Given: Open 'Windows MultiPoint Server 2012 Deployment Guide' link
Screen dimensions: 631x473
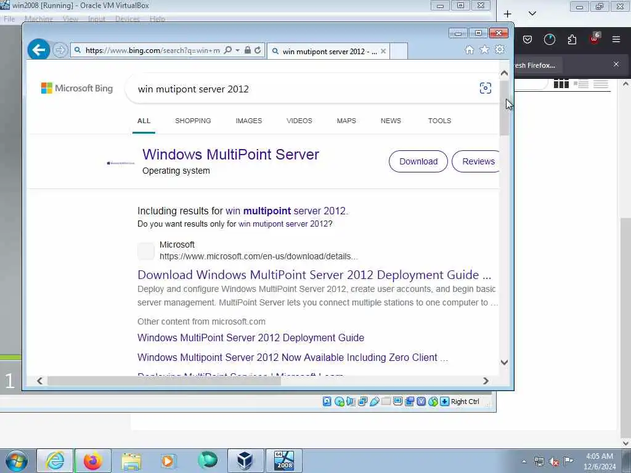Looking at the screenshot, I should [x=251, y=338].
